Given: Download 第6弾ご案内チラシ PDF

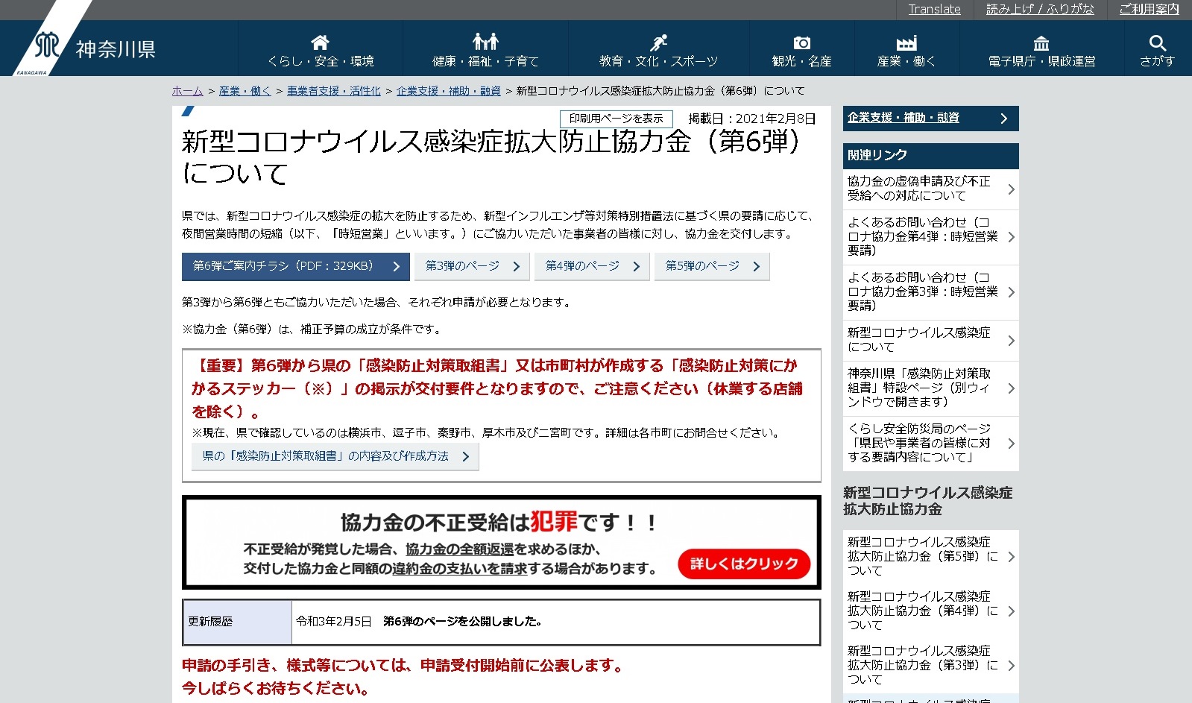Looking at the screenshot, I should (x=295, y=266).
